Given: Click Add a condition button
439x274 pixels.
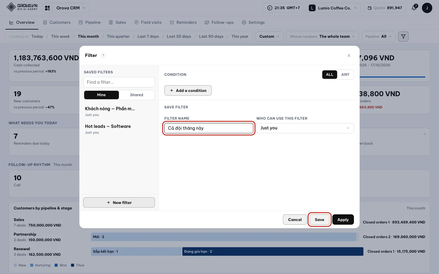Looking at the screenshot, I should point(188,90).
